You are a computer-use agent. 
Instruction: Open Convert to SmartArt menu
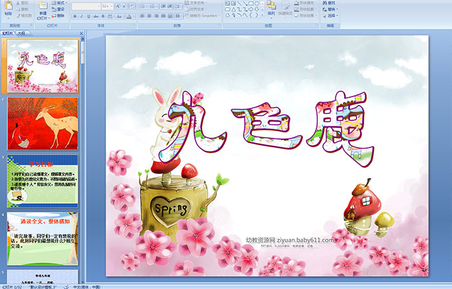click(202, 15)
